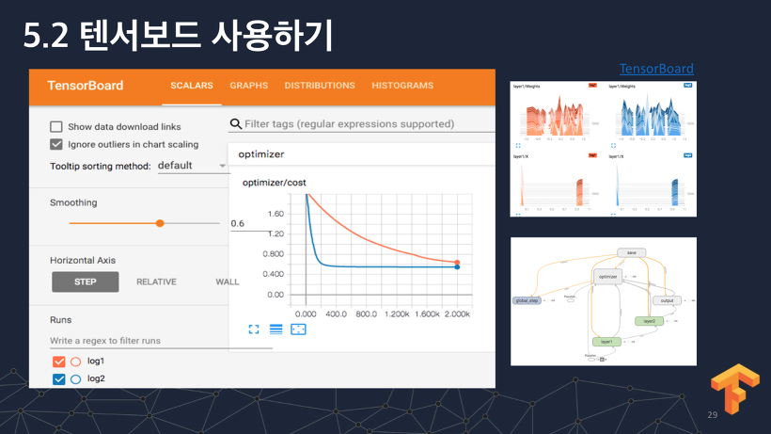Screen dimensions: 771x434
Task: Open the histograms thumbnail image
Action: (x=604, y=149)
